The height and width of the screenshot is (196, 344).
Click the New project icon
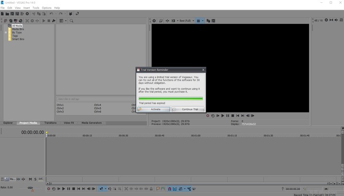click(2, 13)
